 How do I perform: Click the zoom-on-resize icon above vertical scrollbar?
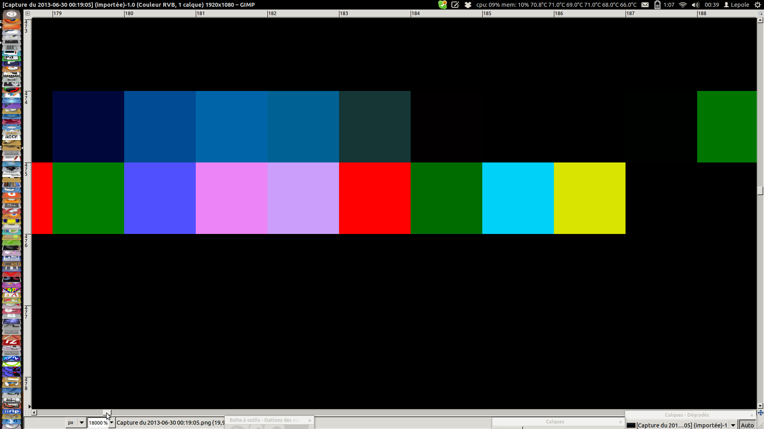coord(760,13)
